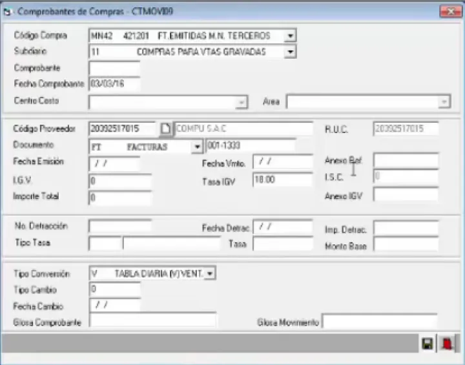Select the Importe Total field
Screen dimensions: 465x365
click(120, 198)
